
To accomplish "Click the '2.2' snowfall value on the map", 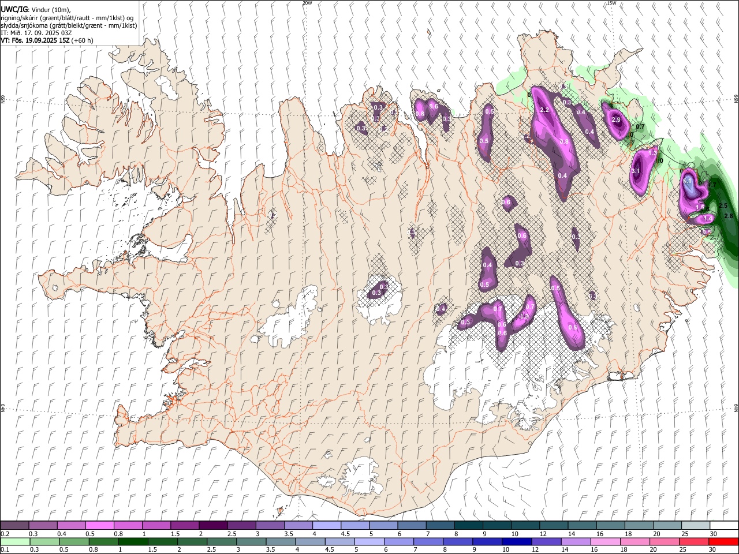I will (544, 110).
